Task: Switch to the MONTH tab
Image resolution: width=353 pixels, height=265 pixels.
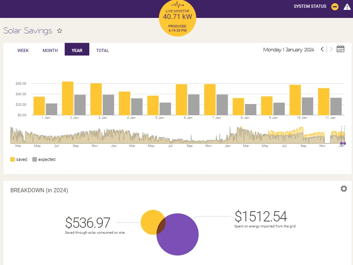Action: pyautogui.click(x=50, y=51)
